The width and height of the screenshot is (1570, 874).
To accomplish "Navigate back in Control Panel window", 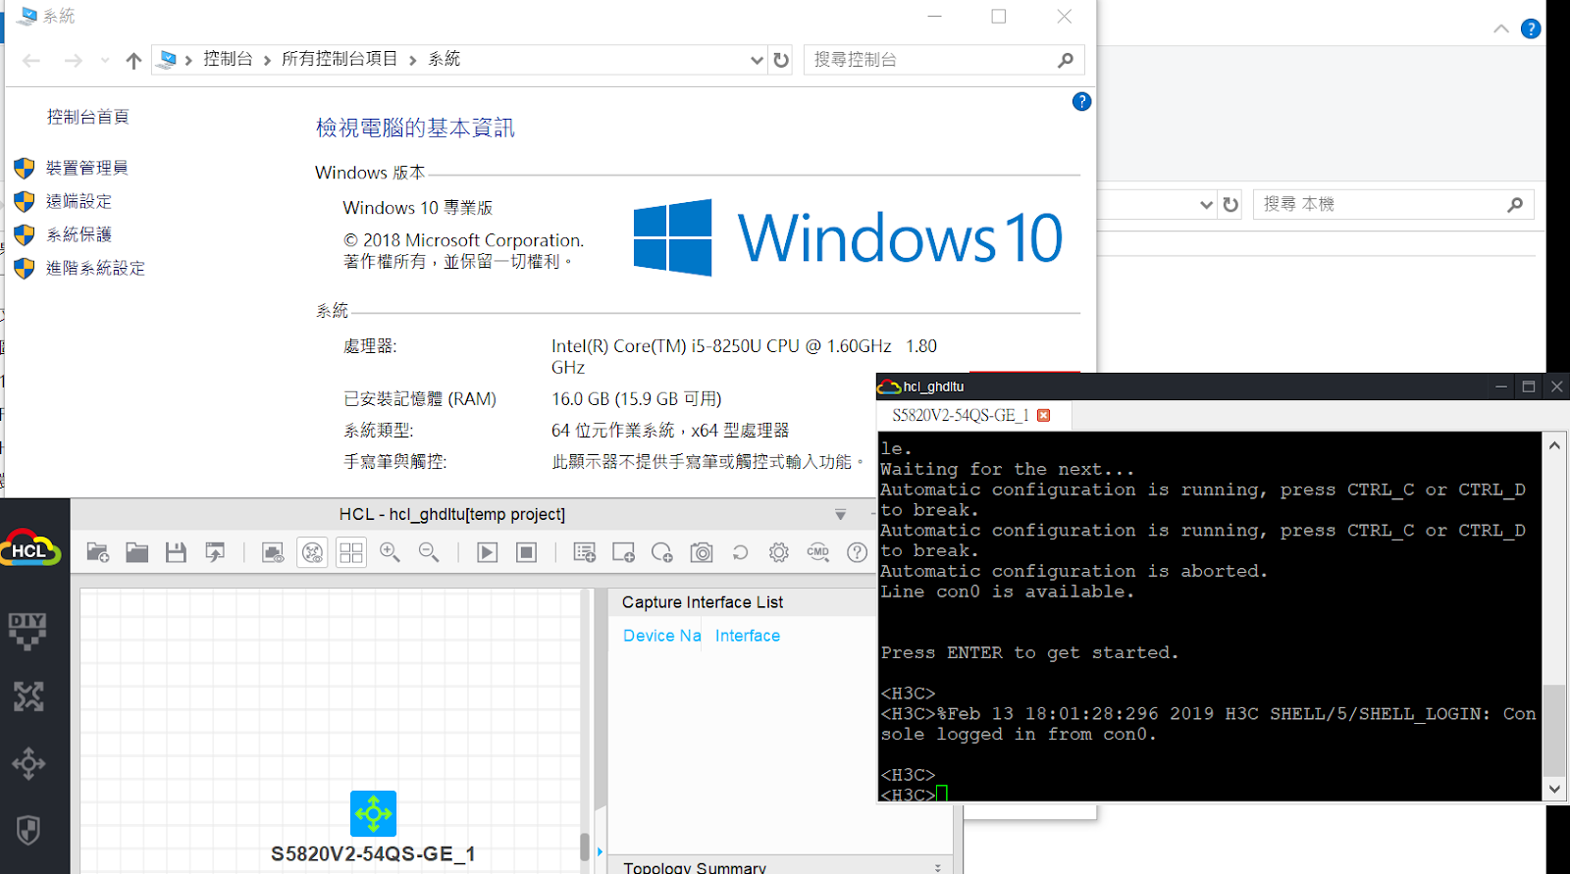I will 31,61.
